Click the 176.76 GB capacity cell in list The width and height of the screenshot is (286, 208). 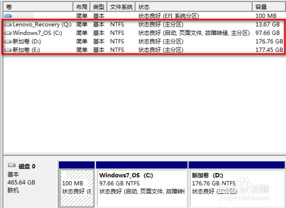(269, 41)
